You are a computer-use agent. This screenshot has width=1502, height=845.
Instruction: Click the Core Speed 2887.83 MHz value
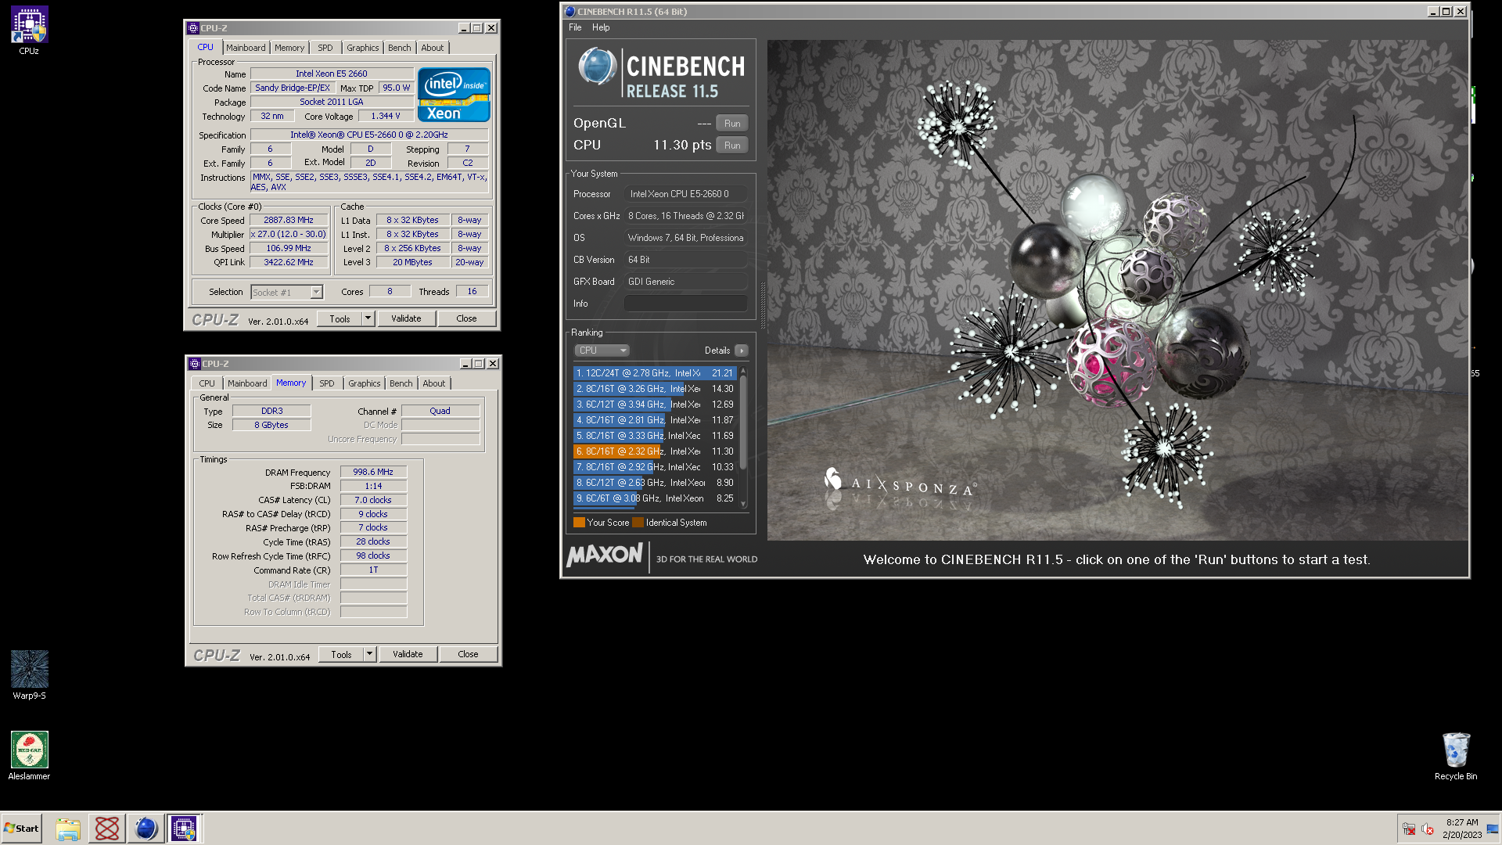289,221
